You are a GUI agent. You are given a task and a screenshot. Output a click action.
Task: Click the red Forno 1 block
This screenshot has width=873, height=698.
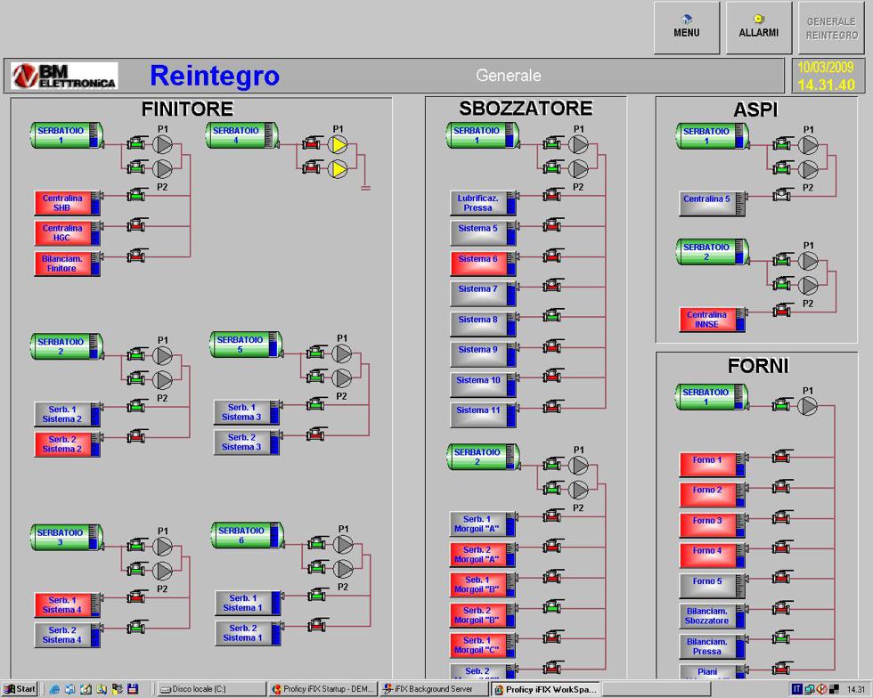tap(712, 465)
